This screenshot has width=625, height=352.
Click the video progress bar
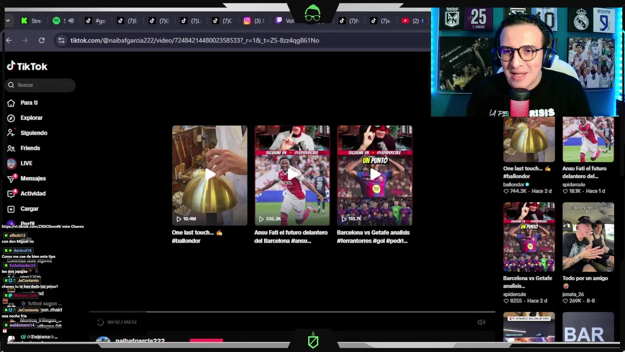click(292, 311)
